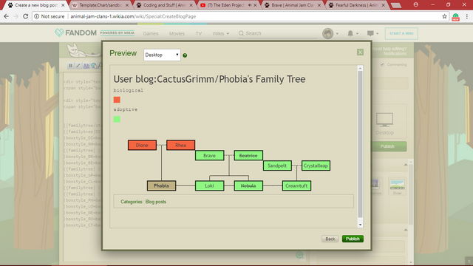The width and height of the screenshot is (473, 266).
Task: Click the green Publish button in dialog
Action: click(353, 239)
